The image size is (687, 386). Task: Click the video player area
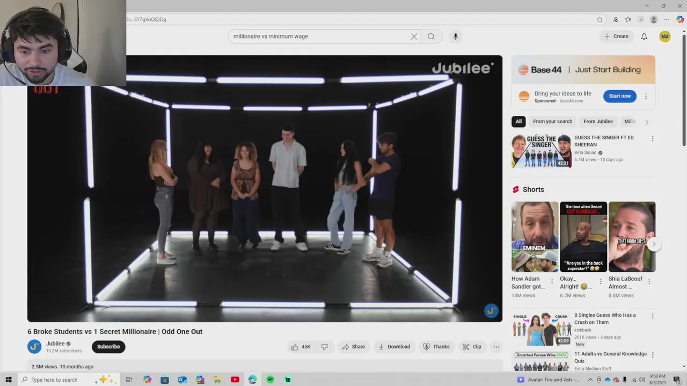pos(265,189)
